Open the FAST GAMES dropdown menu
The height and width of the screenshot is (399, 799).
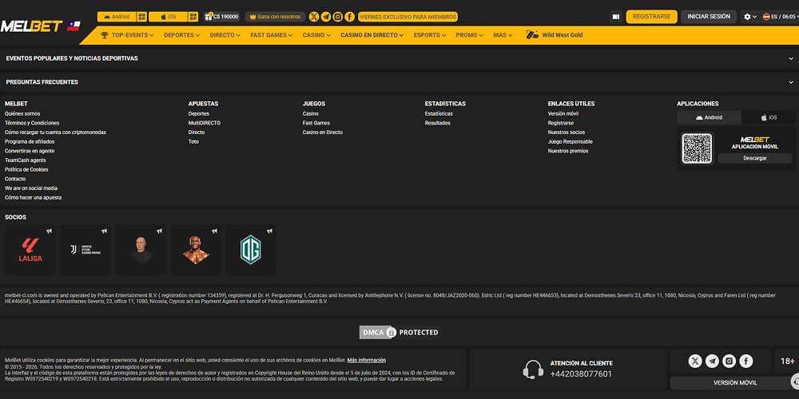coord(271,35)
